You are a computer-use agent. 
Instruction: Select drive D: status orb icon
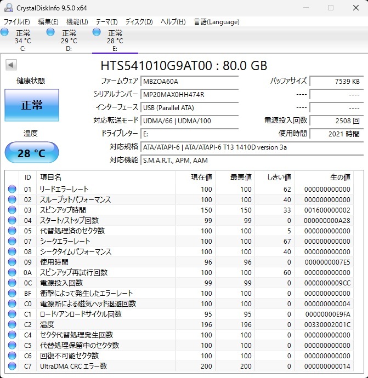coord(51,33)
